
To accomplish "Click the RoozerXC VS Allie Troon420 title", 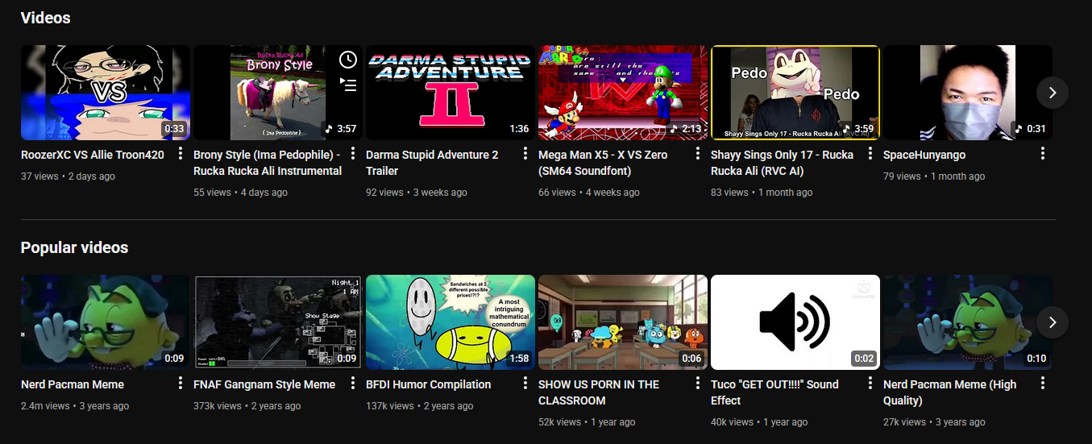I will tap(93, 155).
